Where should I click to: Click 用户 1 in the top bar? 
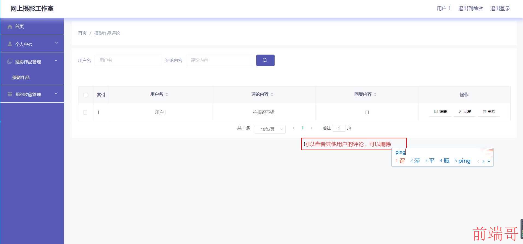click(x=444, y=8)
